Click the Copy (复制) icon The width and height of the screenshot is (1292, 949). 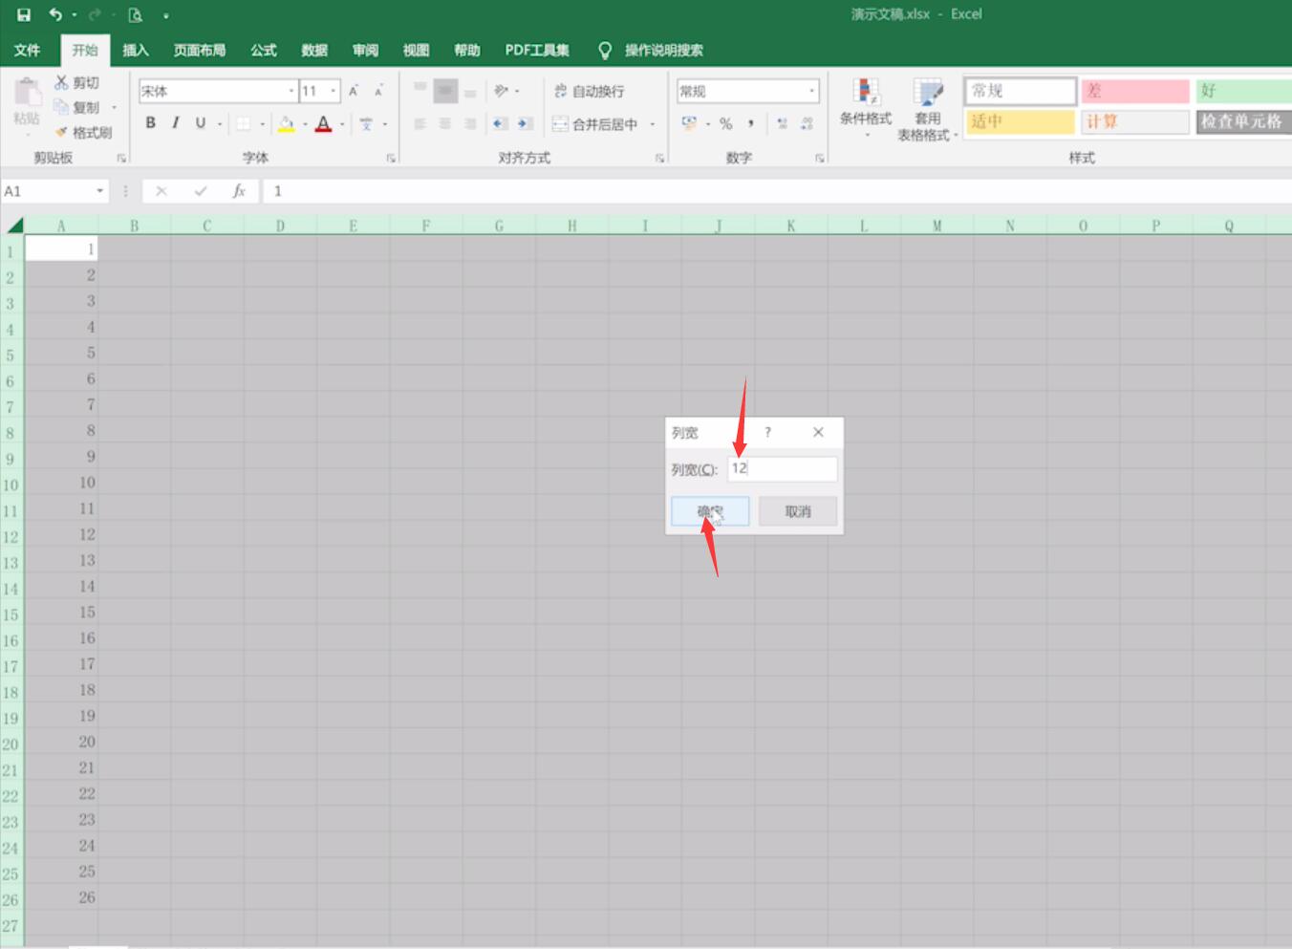tap(61, 107)
